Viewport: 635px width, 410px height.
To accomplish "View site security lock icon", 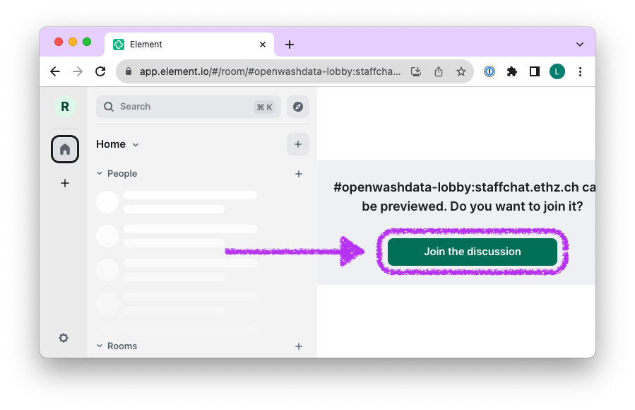I will click(x=129, y=71).
